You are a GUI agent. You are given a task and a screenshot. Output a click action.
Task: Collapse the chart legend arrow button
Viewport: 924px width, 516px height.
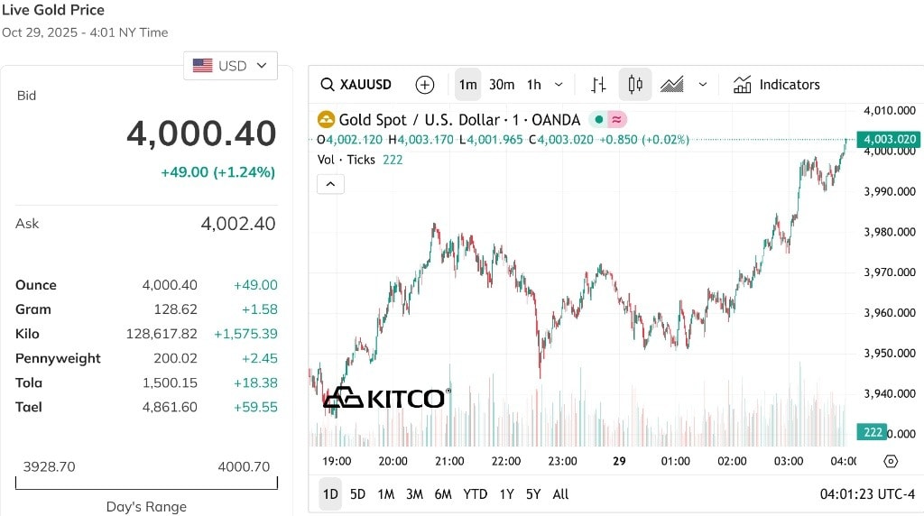[330, 184]
